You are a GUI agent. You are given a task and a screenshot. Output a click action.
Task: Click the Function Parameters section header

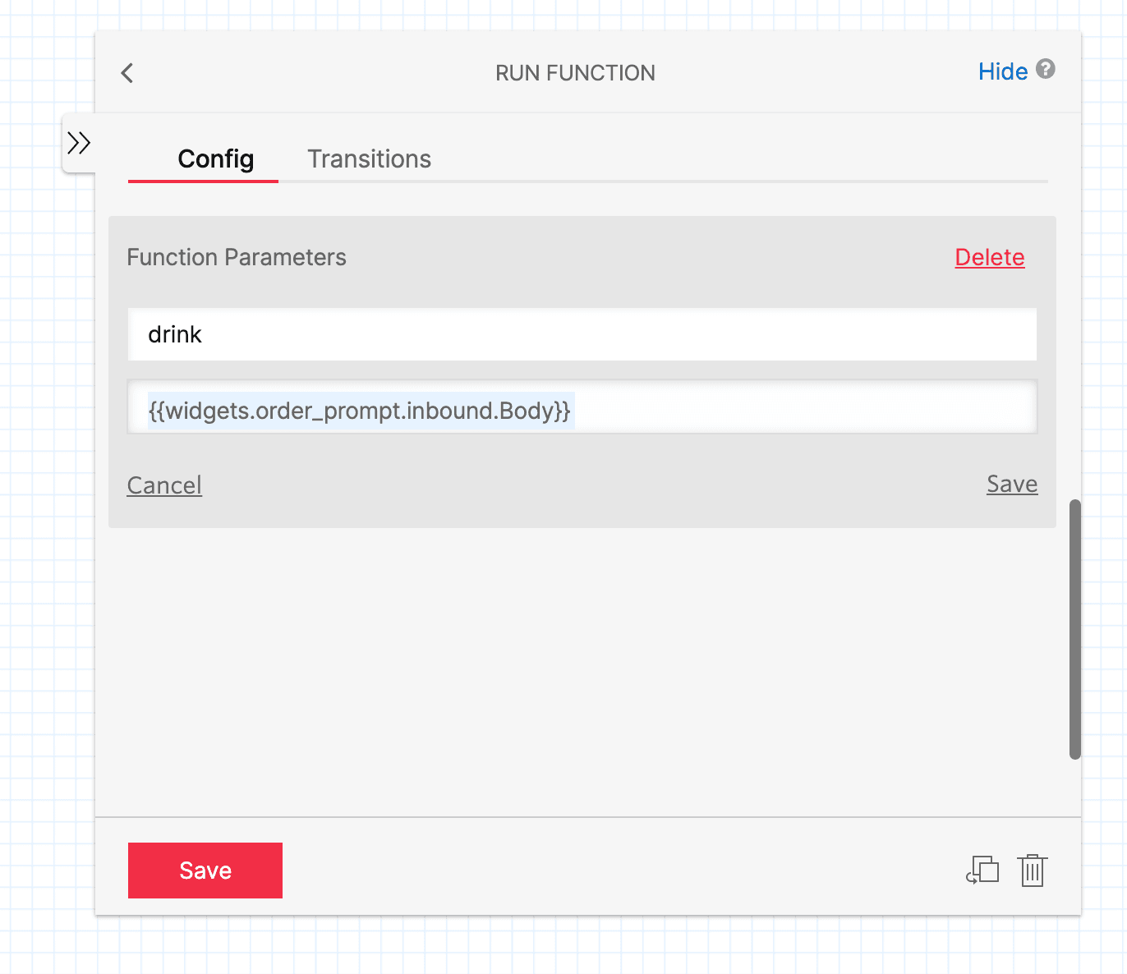click(x=237, y=257)
